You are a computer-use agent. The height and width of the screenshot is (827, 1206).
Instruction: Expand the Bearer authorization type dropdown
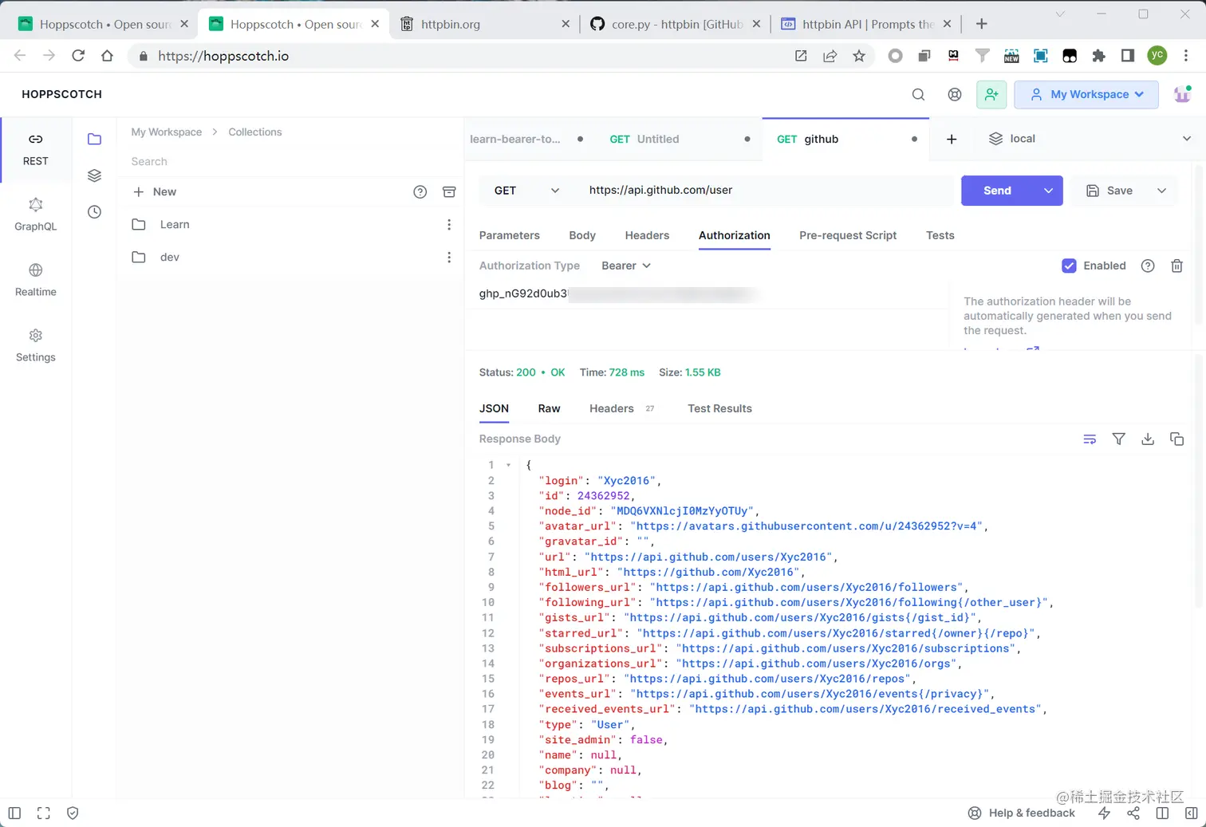coord(626,266)
